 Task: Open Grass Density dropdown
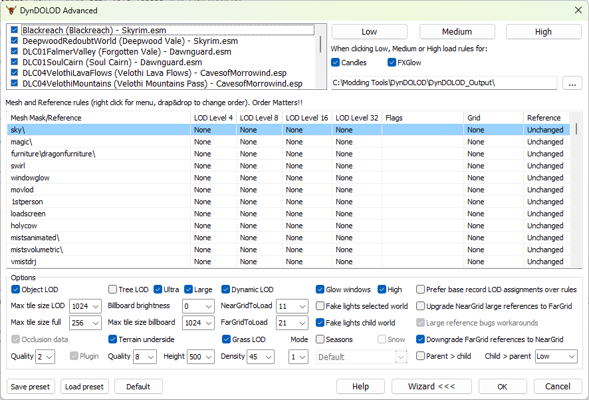tap(261, 357)
